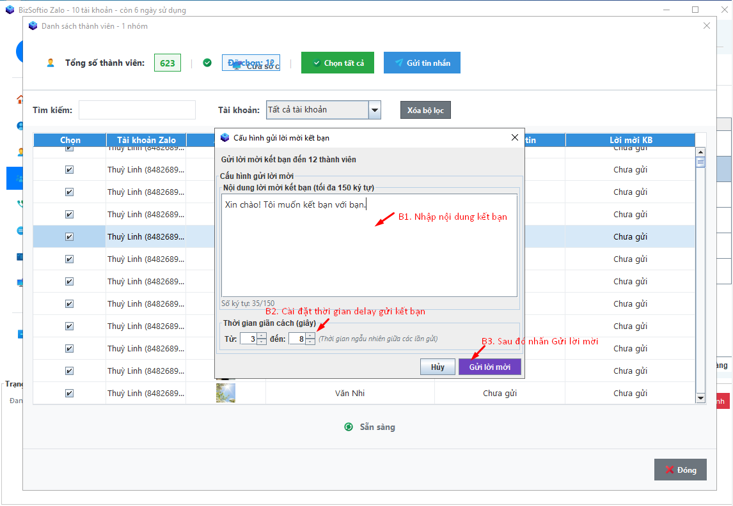Viewport: 733px width, 506px height.
Task: Click the BizSoftio logo in the title bar
Action: [x=10, y=10]
